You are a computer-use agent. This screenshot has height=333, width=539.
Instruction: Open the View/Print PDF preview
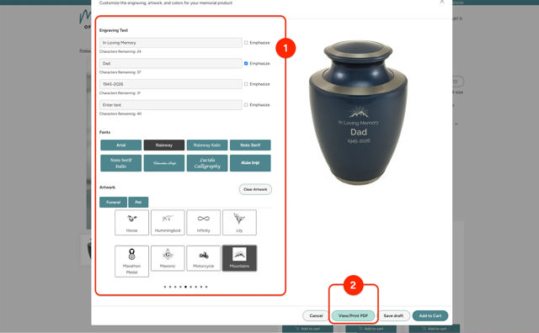353,315
